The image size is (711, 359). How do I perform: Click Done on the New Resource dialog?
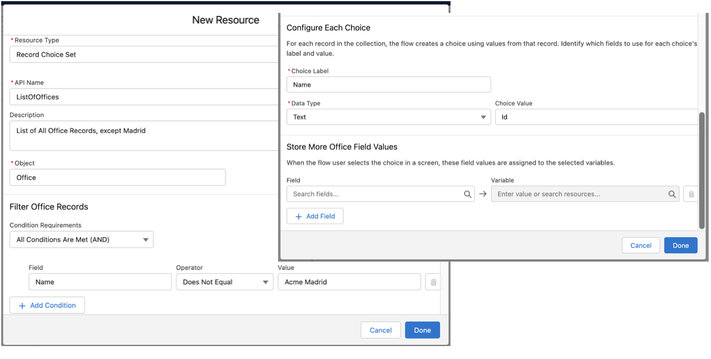[x=422, y=330]
